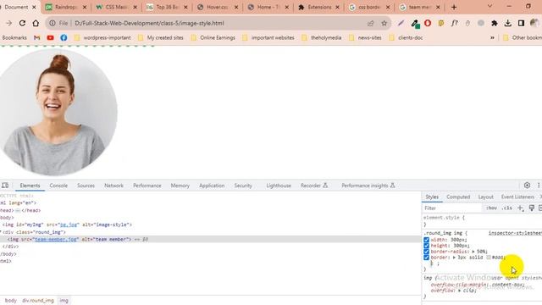Toggle the browser side panel icon

pyautogui.click(x=522, y=23)
